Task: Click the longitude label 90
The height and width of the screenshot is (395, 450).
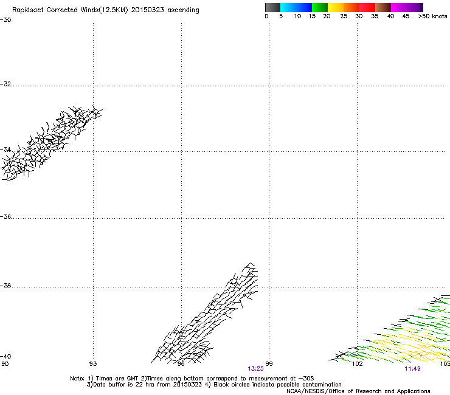Action: [x=5, y=364]
